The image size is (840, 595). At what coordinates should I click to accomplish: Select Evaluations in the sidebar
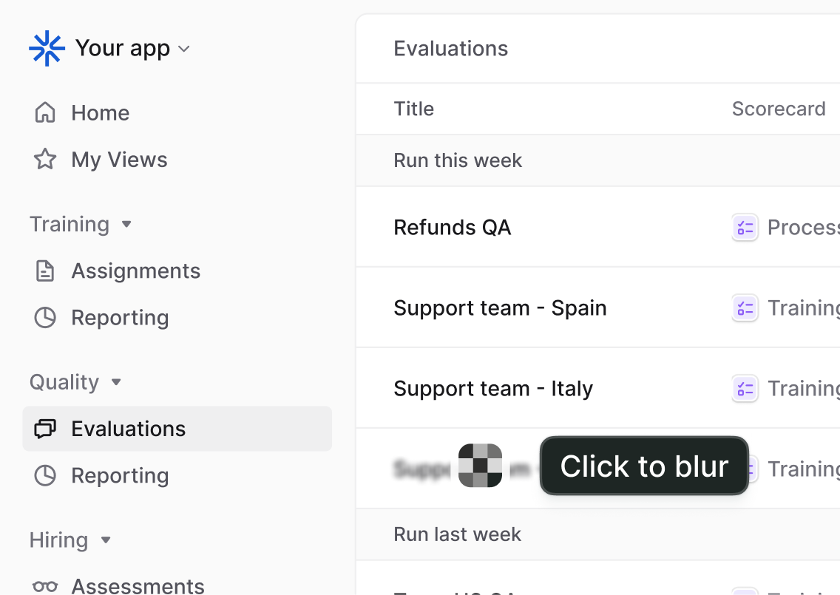(x=128, y=429)
